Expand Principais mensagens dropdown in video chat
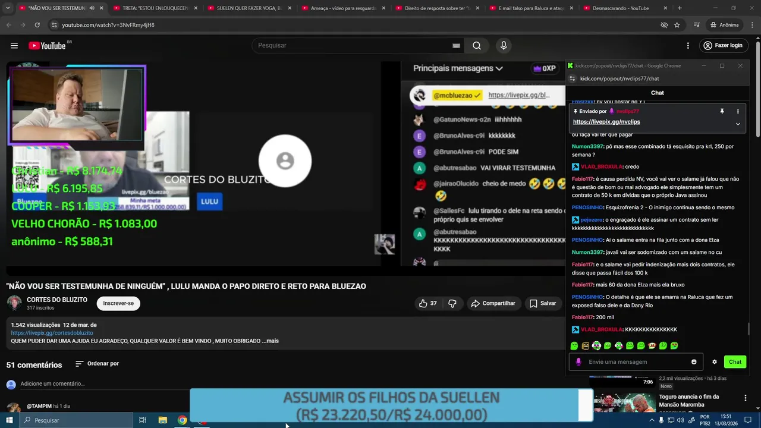The height and width of the screenshot is (428, 761). coord(458,68)
